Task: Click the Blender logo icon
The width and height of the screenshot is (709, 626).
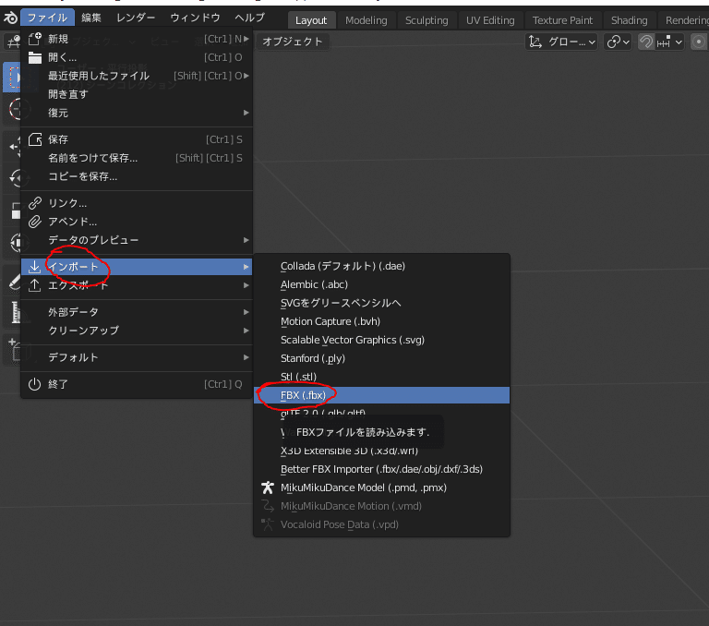Action: (x=10, y=18)
